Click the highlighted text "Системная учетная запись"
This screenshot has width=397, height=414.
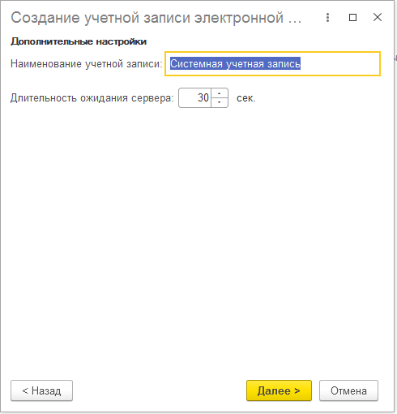[x=235, y=64]
